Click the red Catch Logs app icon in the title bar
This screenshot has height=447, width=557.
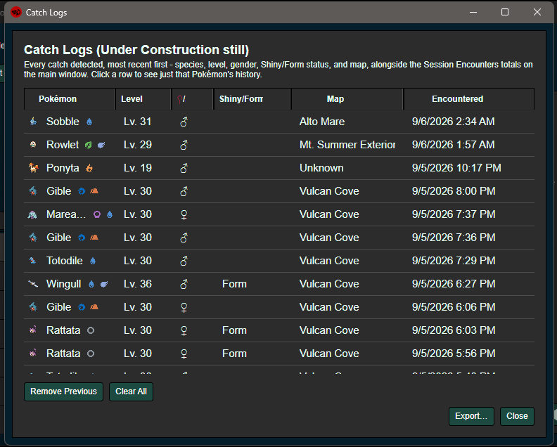(x=16, y=12)
